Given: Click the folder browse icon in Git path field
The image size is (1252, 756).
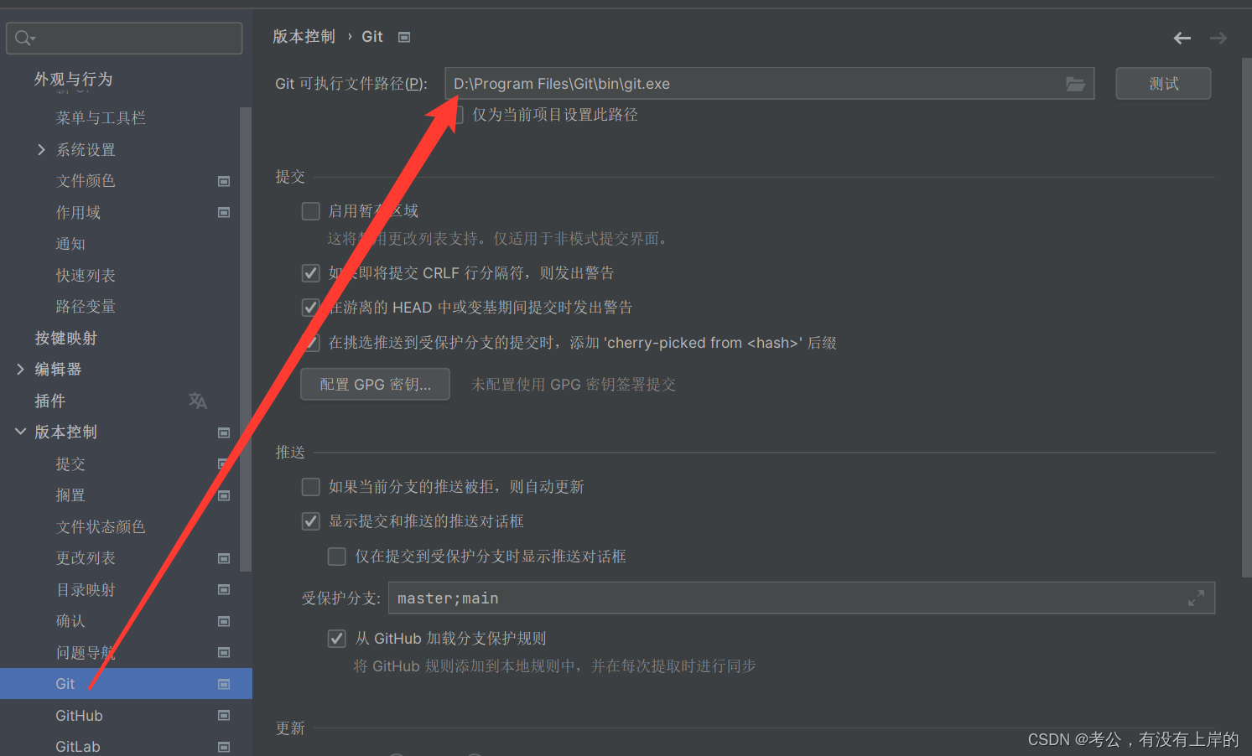Looking at the screenshot, I should 1075,84.
